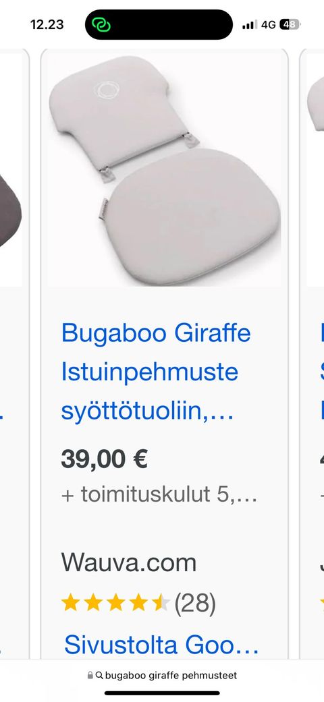Viewport: 324px width, 702px height.
Task: Select the Wauva.com seller name
Action: 129,562
